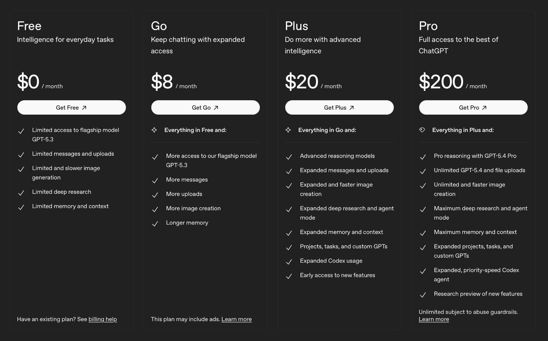The image size is (548, 341).
Task: Click the Get Free button
Action: click(71, 108)
